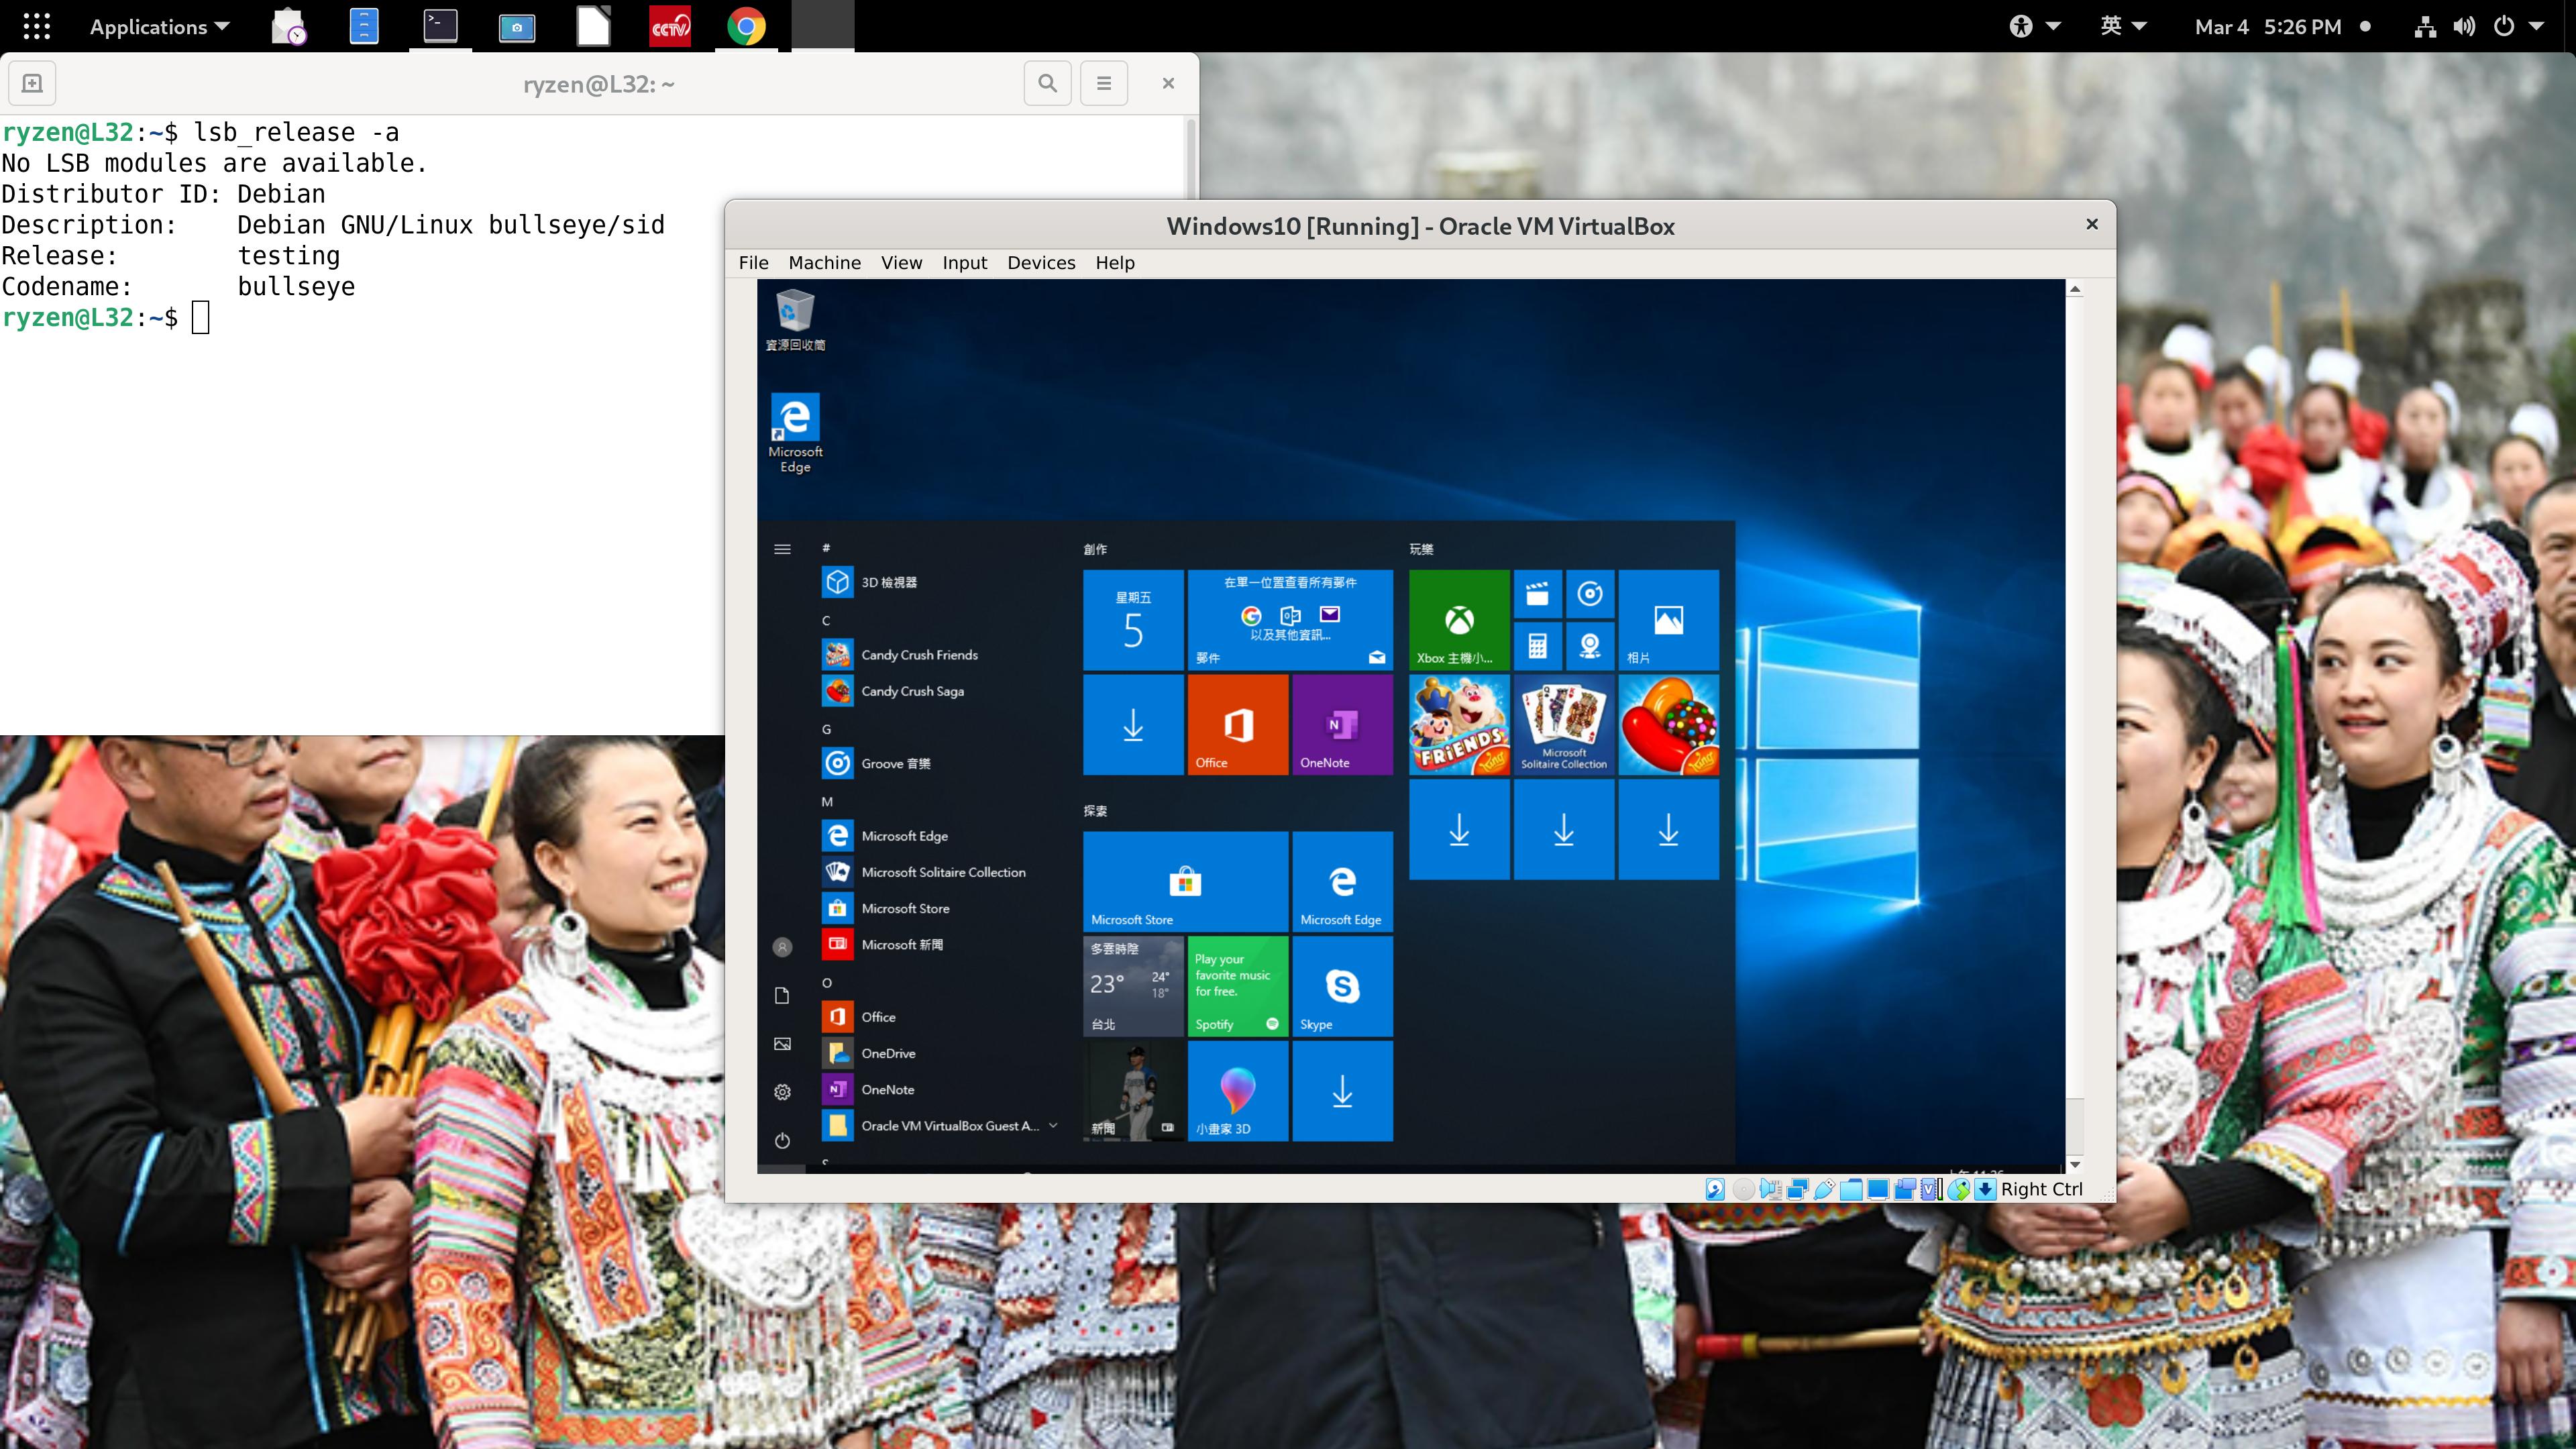Viewport: 2576px width, 1449px height.
Task: Open the Skype tile
Action: tap(1342, 986)
